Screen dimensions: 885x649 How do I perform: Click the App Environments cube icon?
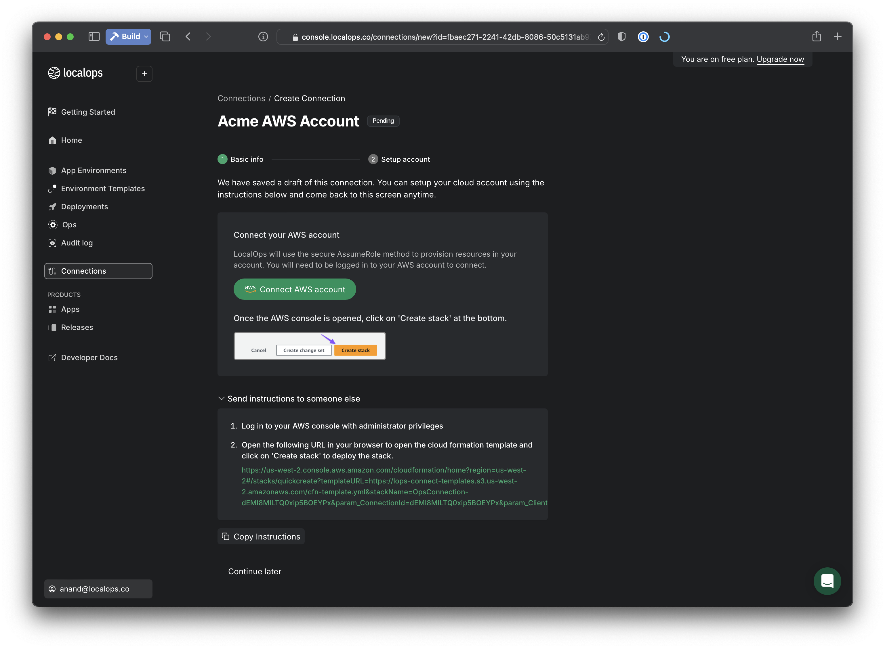coord(52,170)
